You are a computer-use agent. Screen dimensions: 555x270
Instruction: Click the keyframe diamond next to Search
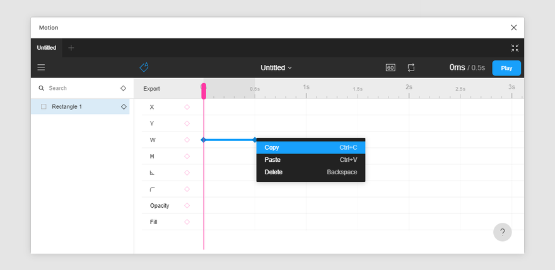123,88
